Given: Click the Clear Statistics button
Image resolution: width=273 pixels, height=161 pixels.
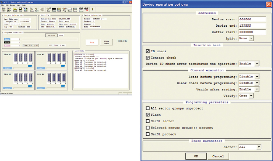Looking at the screenshot, I should point(31,45).
